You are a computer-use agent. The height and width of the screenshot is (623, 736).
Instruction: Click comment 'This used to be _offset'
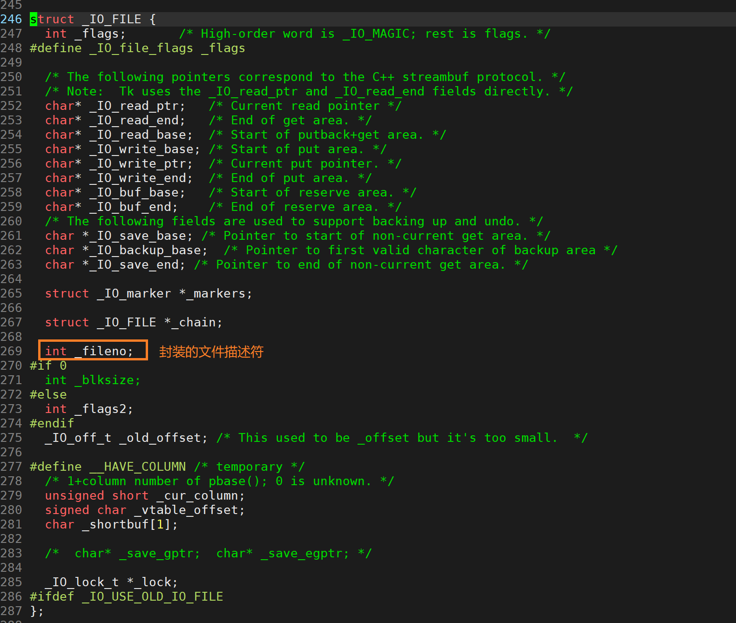(x=402, y=438)
